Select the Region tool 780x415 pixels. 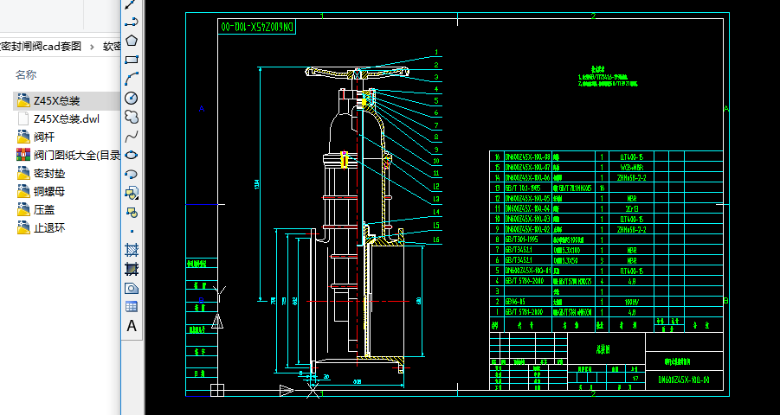pos(132,288)
